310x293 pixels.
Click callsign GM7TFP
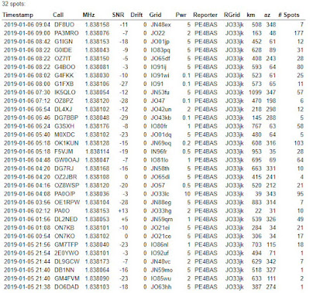[x=66, y=244]
